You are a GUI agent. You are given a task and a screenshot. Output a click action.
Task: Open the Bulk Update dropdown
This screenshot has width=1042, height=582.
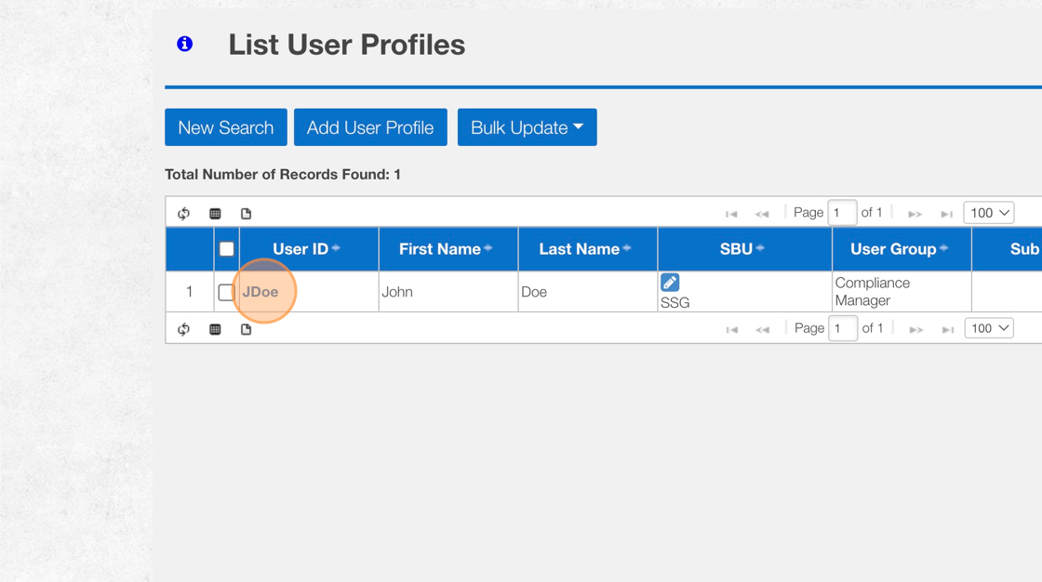click(527, 127)
